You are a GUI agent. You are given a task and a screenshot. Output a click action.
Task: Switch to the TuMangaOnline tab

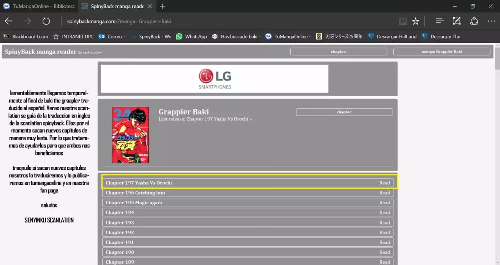coord(39,6)
